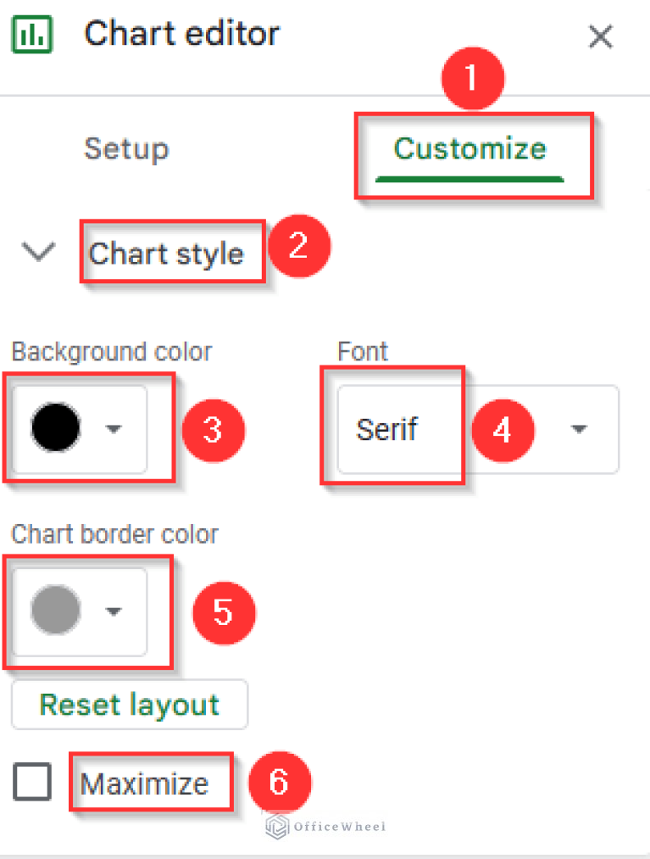The width and height of the screenshot is (650, 859).
Task: Open the Font dropdown showing Serif
Action: click(388, 429)
